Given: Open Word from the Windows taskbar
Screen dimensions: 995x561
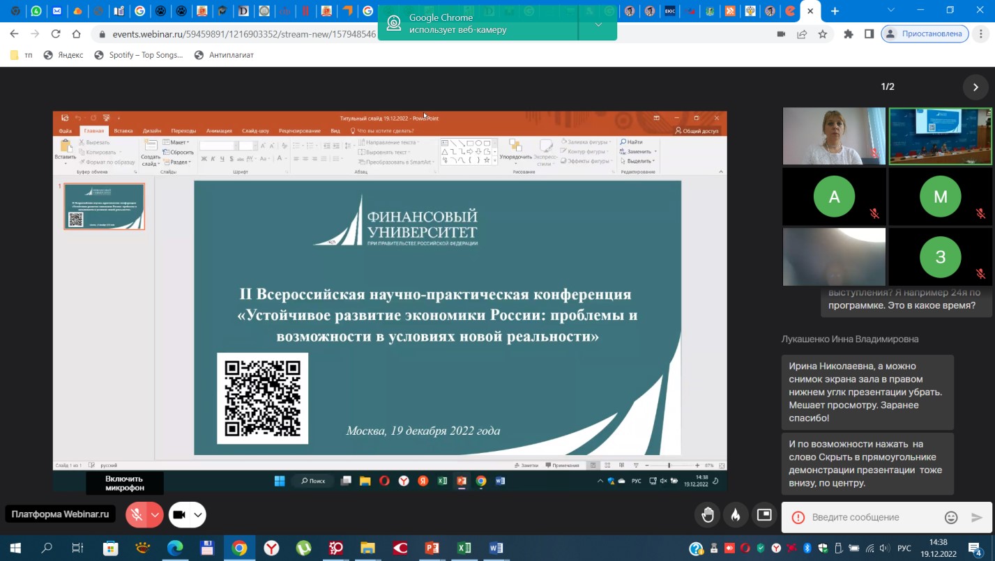Looking at the screenshot, I should coord(496,548).
